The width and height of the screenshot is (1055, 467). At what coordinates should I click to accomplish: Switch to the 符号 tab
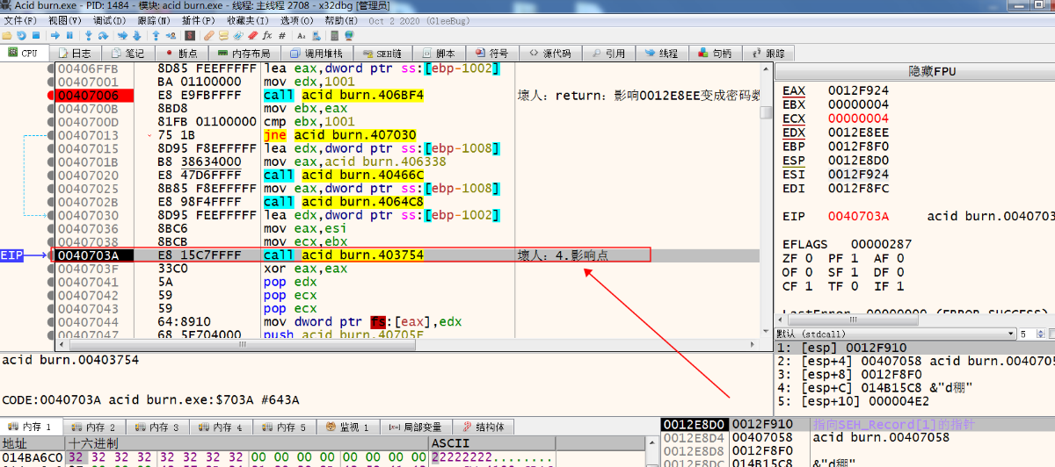[491, 54]
